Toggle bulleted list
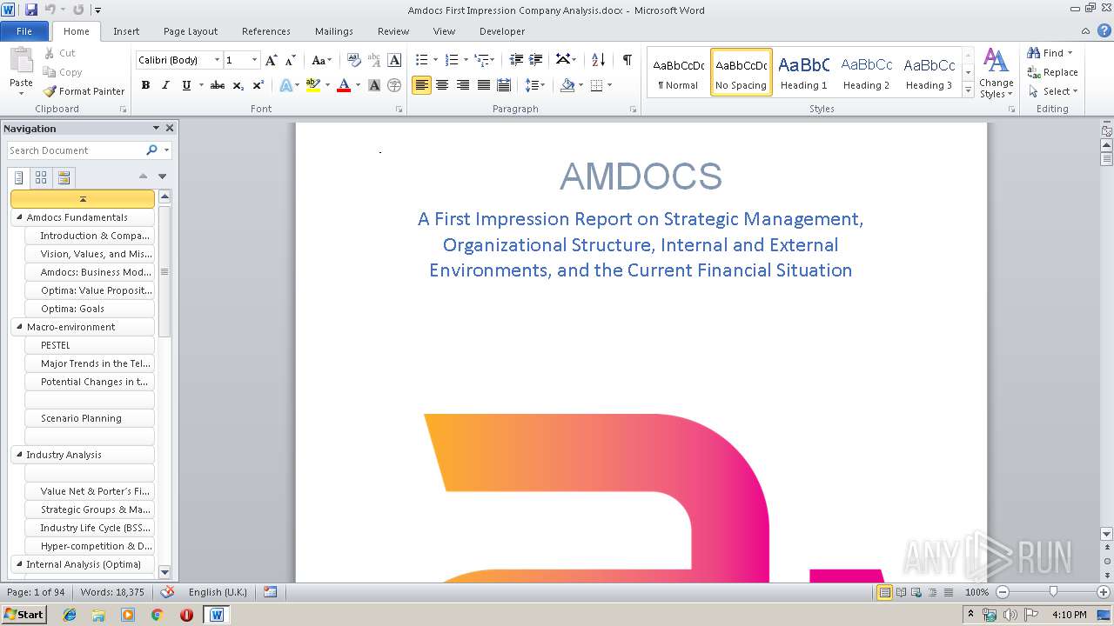The width and height of the screenshot is (1114, 626). [x=422, y=60]
